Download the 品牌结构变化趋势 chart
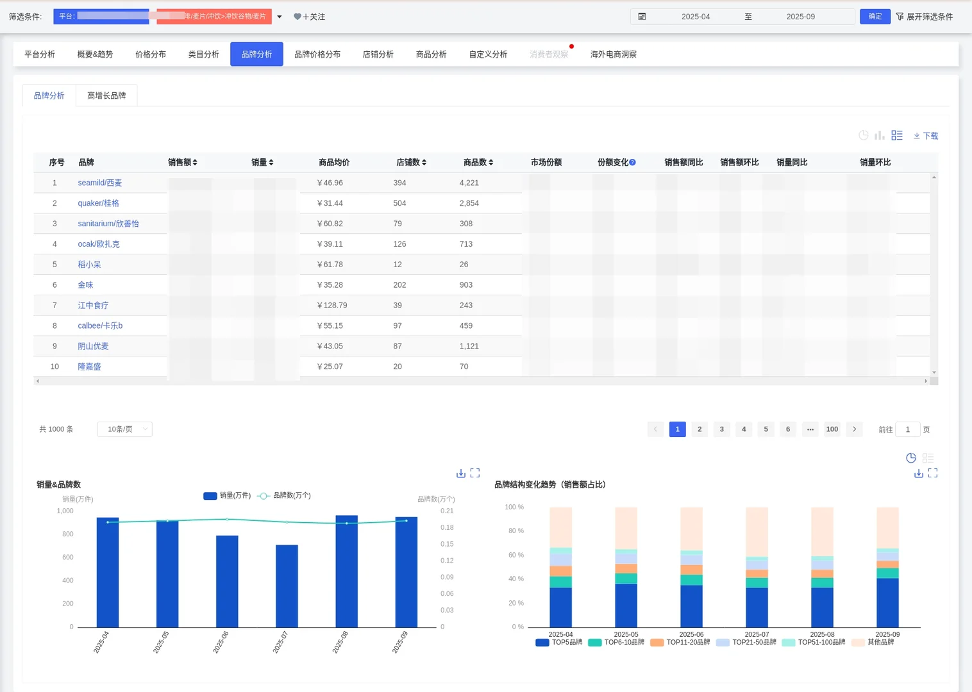Viewport: 972px width, 692px height. (918, 473)
